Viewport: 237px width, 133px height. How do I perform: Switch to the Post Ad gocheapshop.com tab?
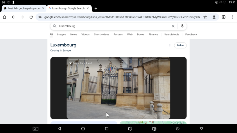coord(23,8)
